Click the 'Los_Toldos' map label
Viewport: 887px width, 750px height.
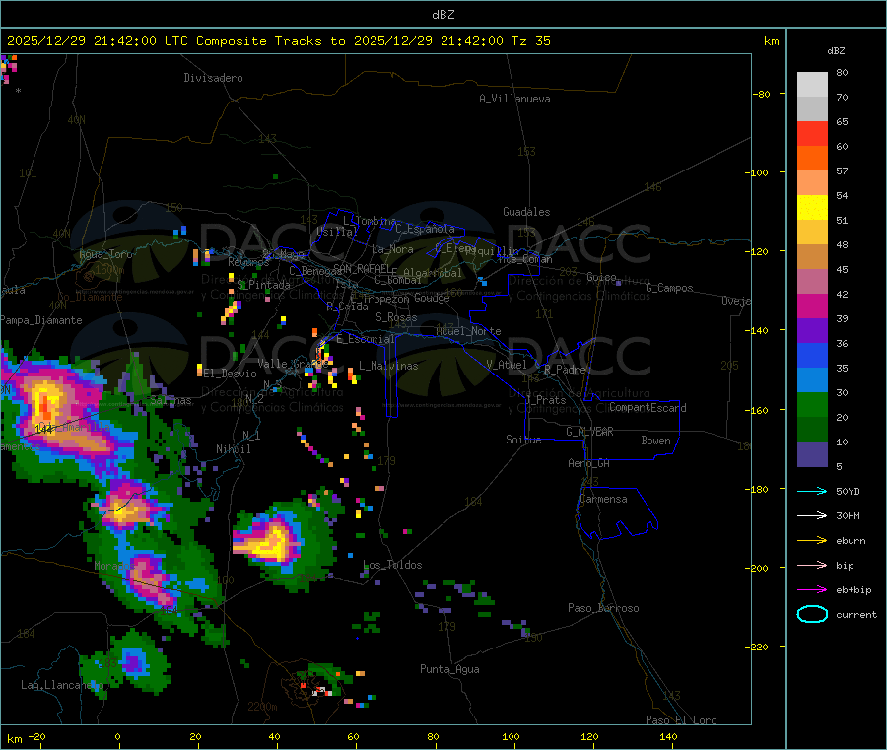coord(392,565)
